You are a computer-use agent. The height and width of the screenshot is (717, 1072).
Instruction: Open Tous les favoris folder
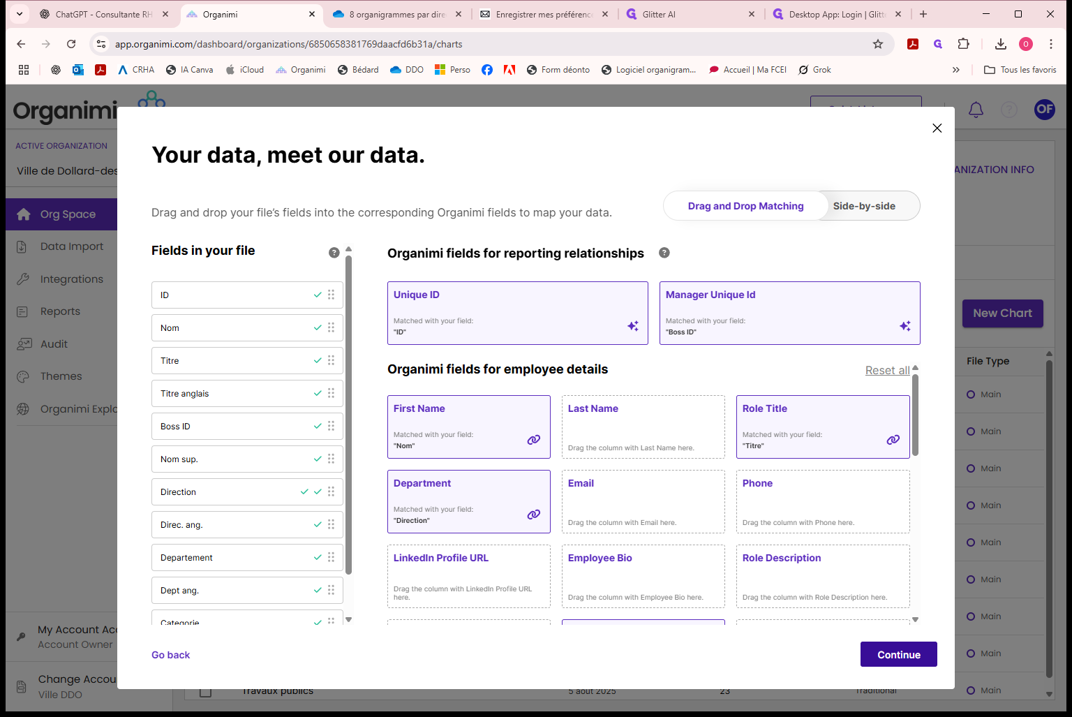coord(1020,70)
